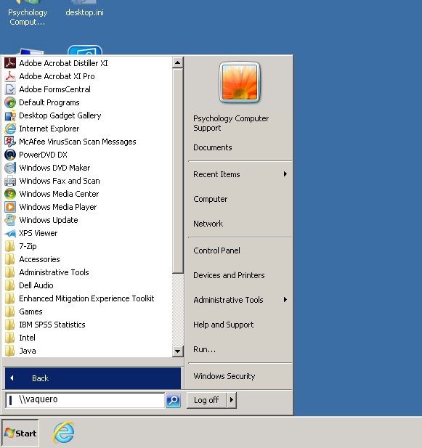Click the search magnifier button
This screenshot has width=422, height=448.
(173, 400)
